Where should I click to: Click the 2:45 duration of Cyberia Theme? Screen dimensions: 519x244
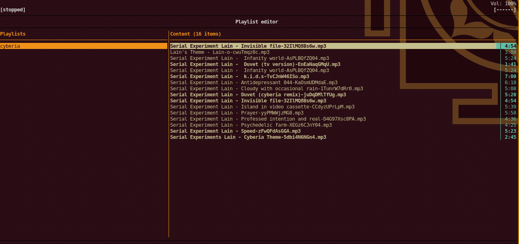coord(510,137)
